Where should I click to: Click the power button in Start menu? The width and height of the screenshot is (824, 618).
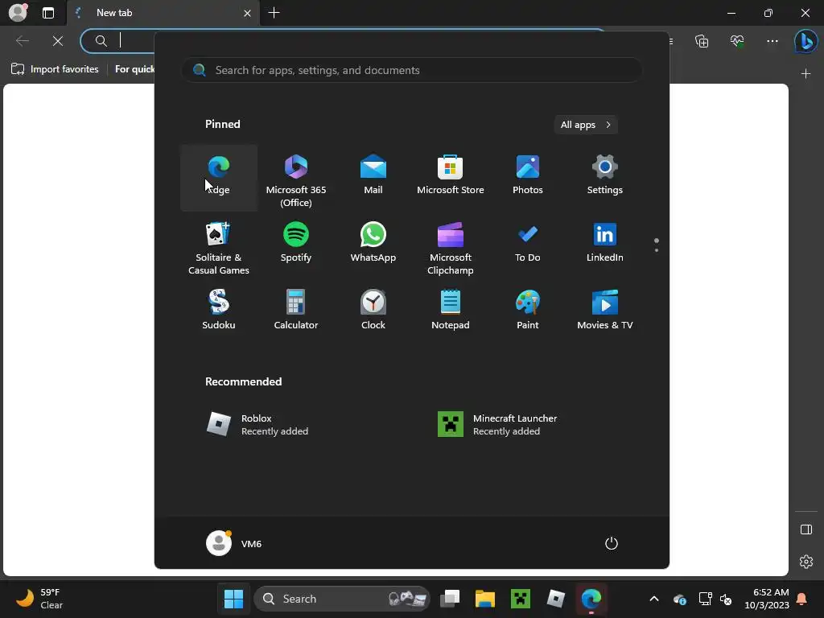(612, 543)
